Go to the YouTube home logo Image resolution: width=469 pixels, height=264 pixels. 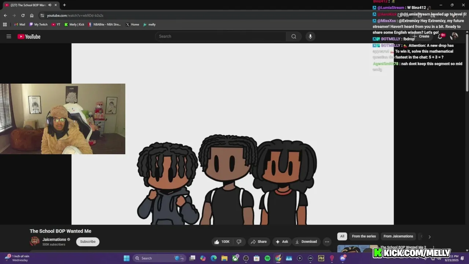(29, 36)
